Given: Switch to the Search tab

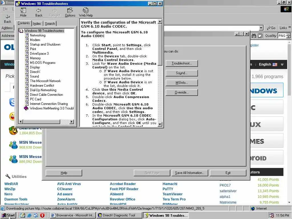Looking at the screenshot, I should 50,24.
